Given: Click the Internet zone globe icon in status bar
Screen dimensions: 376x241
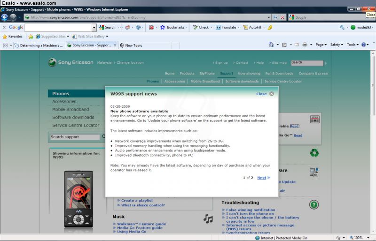Looking at the screenshot, I should 257,238.
